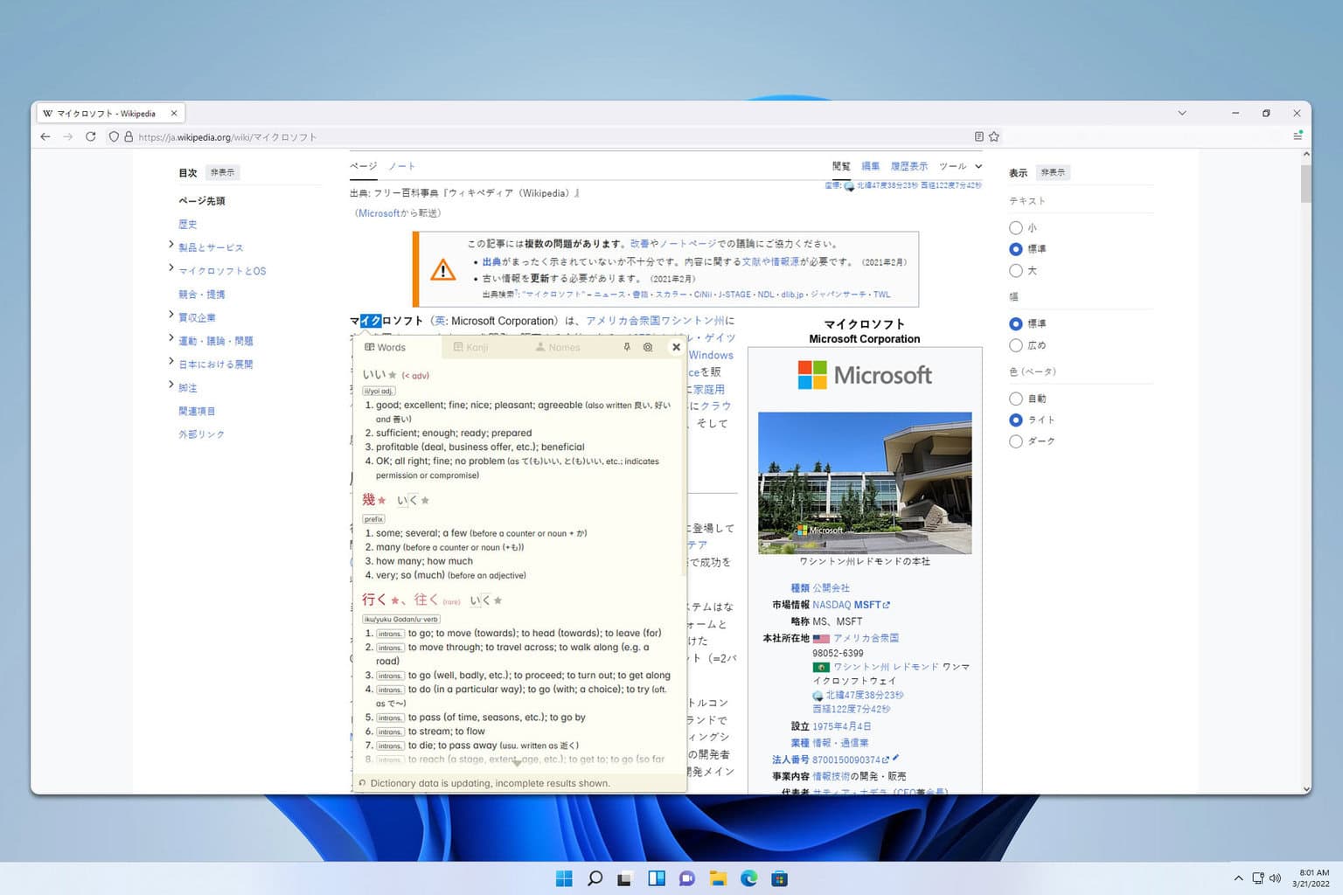
Task: Jump to 外部リンク section
Action: pos(202,434)
